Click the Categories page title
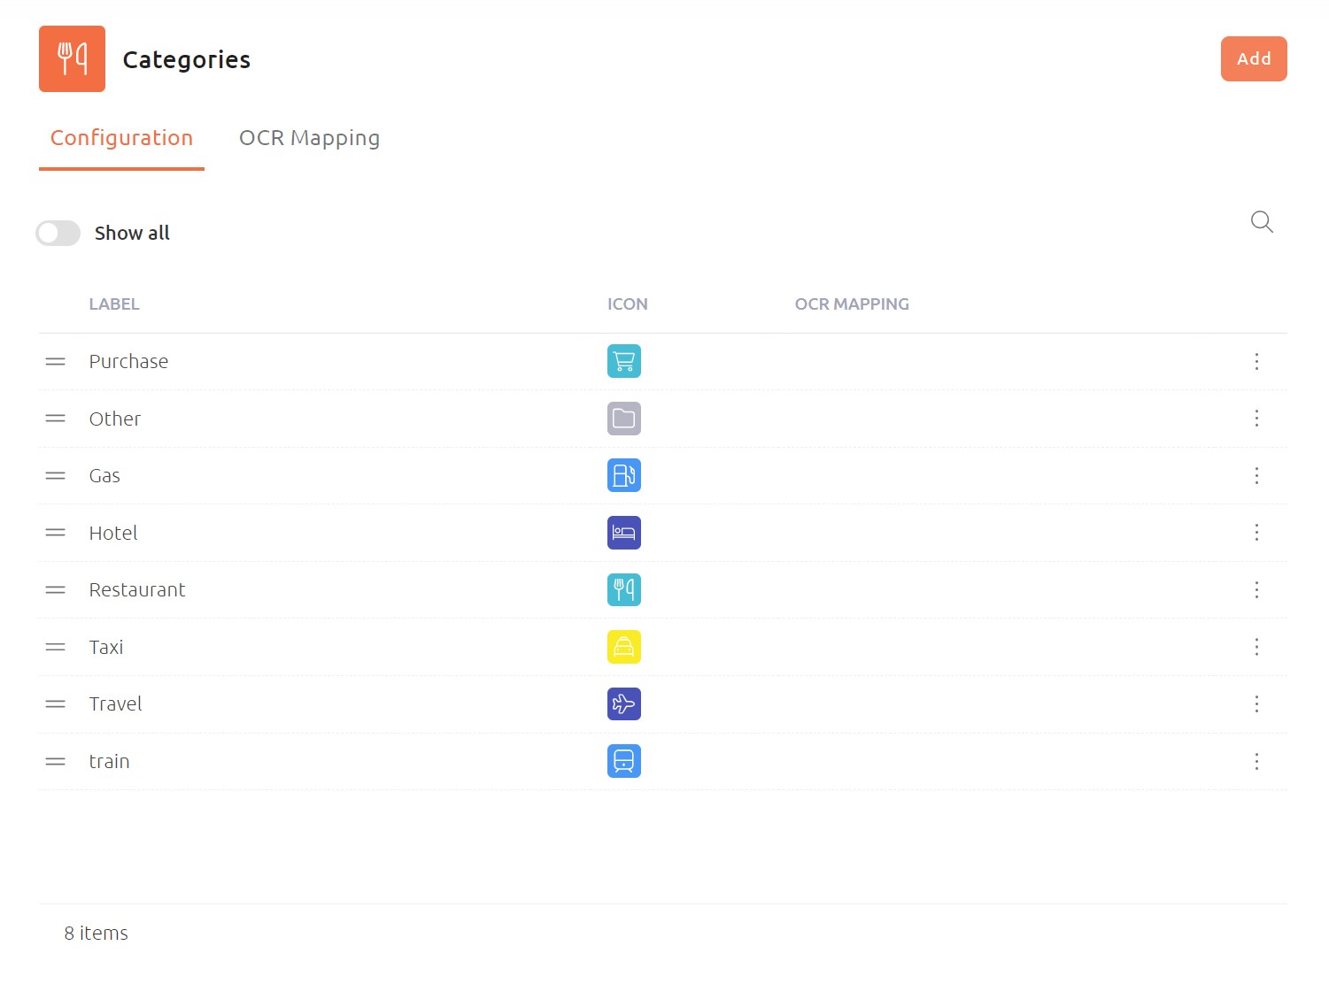Image resolution: width=1329 pixels, height=984 pixels. click(x=187, y=59)
